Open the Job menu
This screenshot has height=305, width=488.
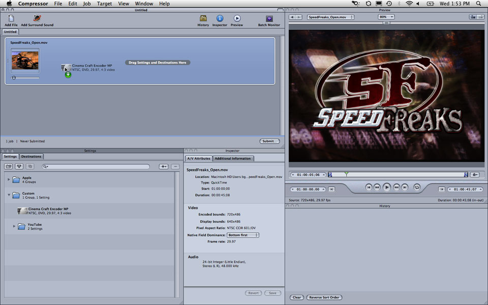pyautogui.click(x=87, y=4)
